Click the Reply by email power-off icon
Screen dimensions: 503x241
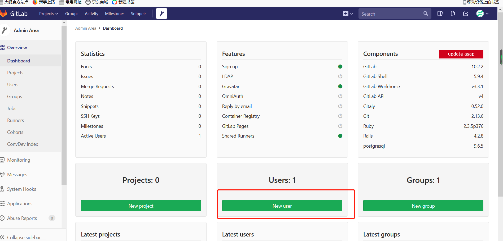(x=340, y=106)
